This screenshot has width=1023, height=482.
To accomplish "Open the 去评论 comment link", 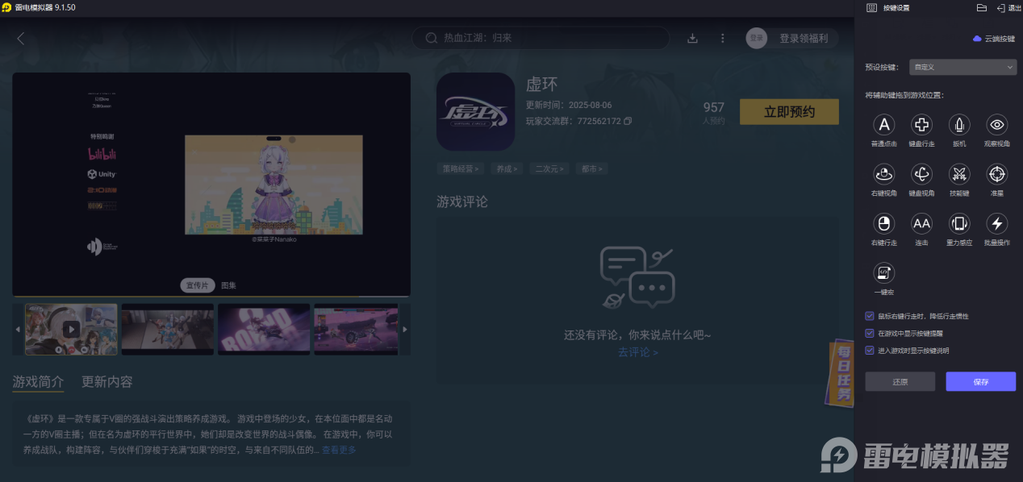I will [637, 353].
